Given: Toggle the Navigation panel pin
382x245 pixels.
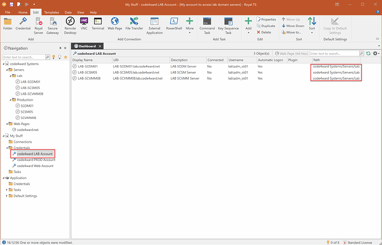Looking at the screenshot, I should 60,49.
